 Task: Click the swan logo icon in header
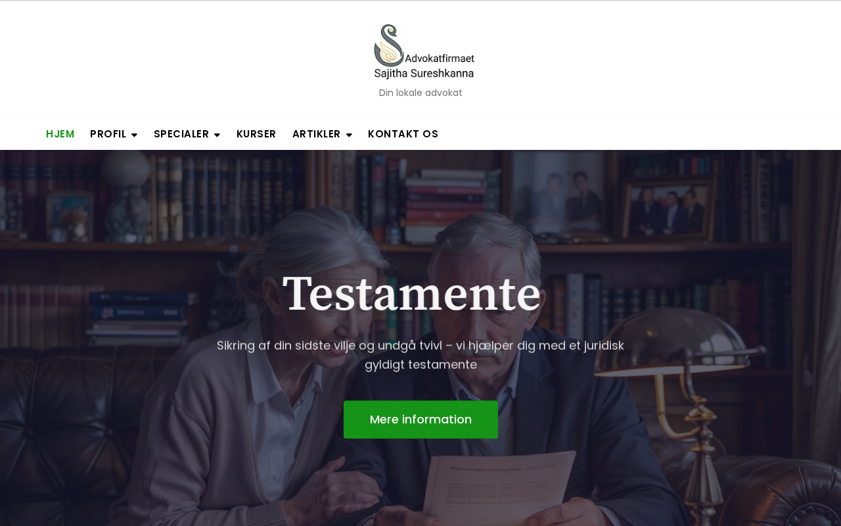click(388, 45)
